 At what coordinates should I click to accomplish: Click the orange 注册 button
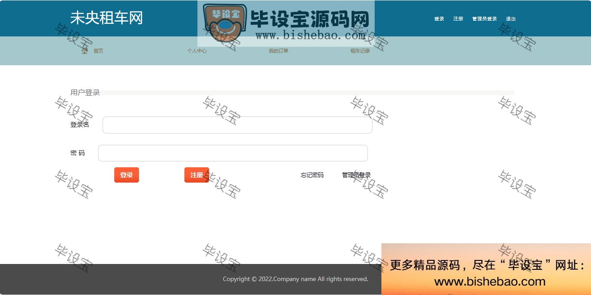coord(197,175)
